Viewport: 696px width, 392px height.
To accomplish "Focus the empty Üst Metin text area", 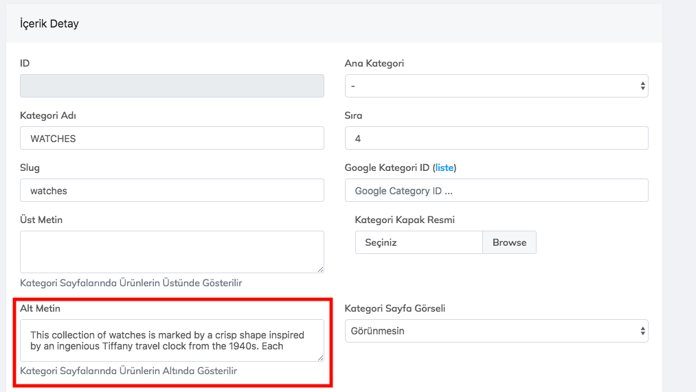I will click(172, 251).
